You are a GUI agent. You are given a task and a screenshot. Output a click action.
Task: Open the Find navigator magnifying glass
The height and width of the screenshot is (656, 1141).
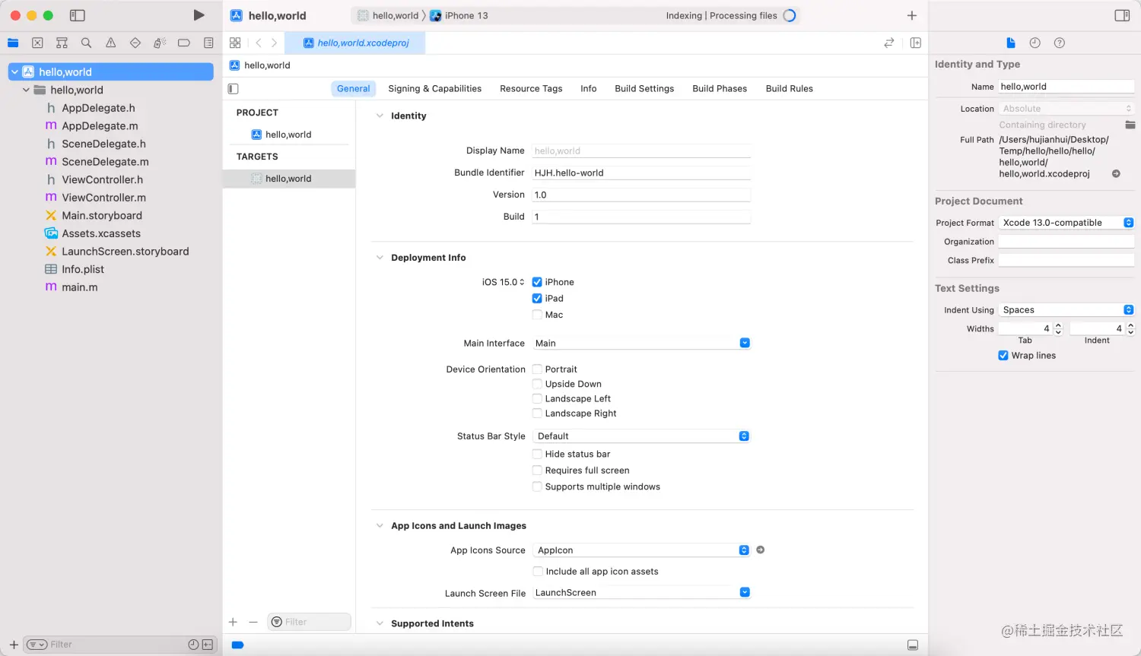pos(86,43)
